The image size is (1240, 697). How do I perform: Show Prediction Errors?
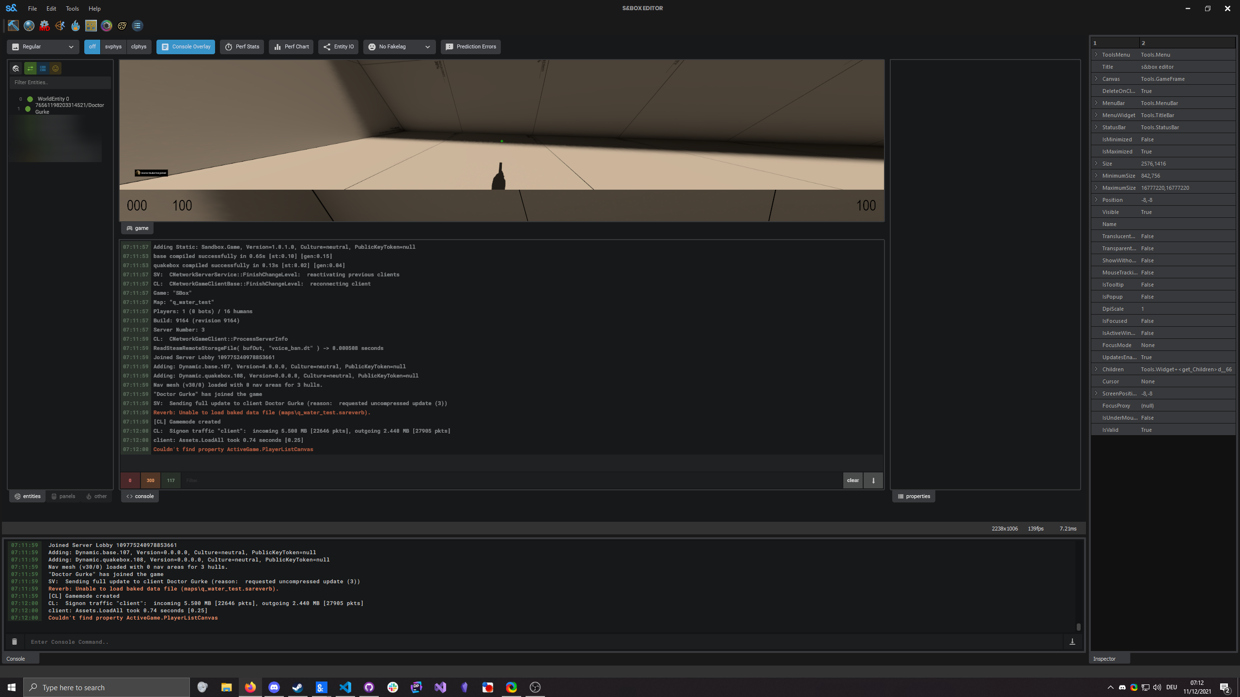click(x=471, y=47)
